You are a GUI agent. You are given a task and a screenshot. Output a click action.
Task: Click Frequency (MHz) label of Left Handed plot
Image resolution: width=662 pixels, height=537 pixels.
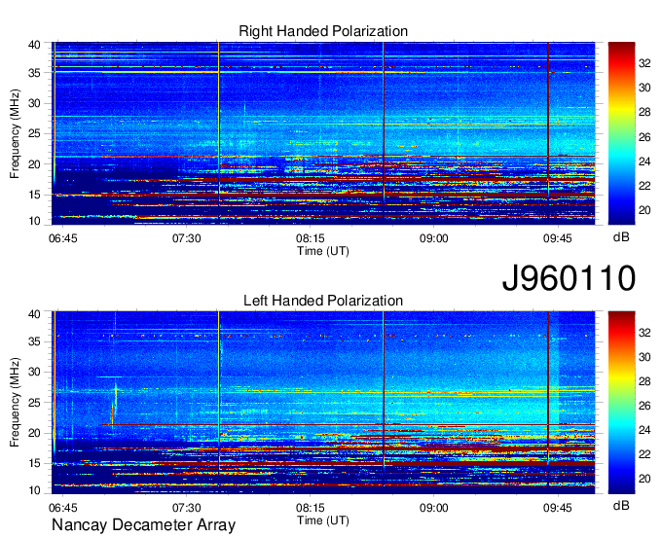pos(15,403)
